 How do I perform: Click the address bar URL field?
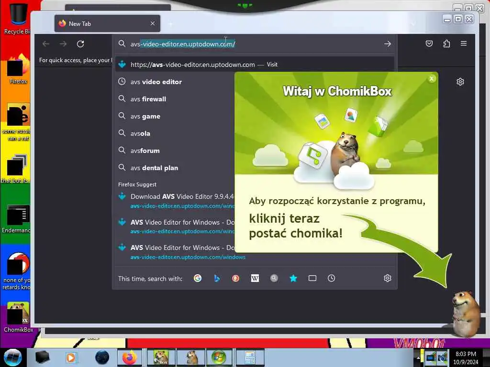click(x=255, y=44)
